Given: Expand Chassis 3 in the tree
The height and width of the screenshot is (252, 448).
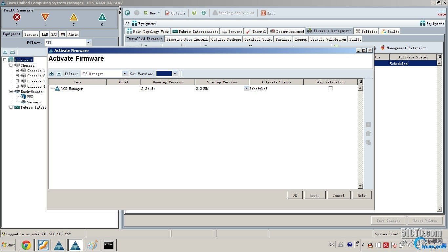Looking at the screenshot, I should pyautogui.click(x=17, y=81).
